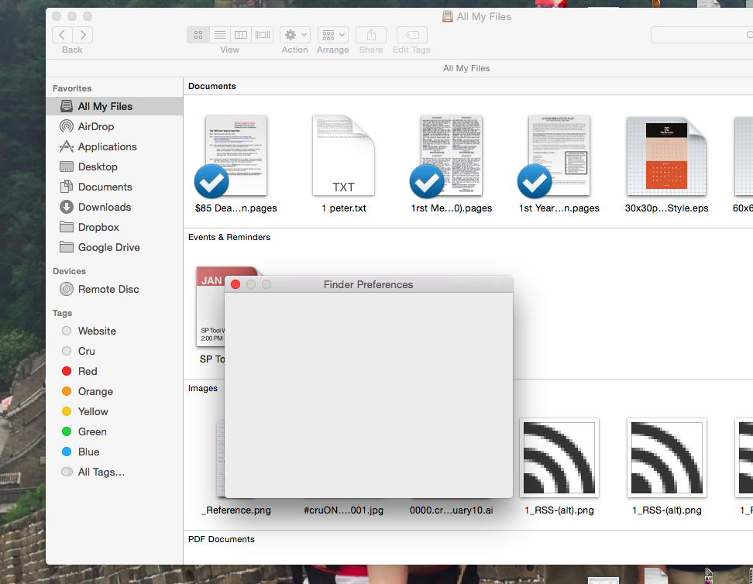Switch to Cover Flow view
Screen dimensions: 753x584
point(262,35)
